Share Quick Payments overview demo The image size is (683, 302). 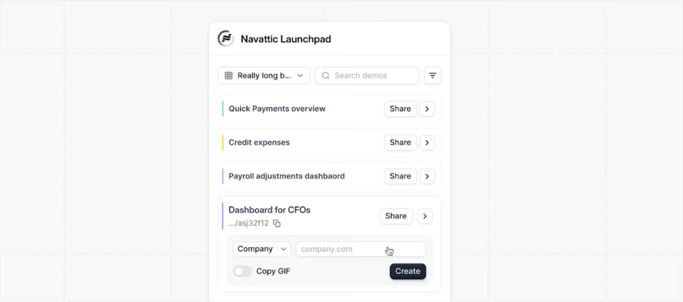400,109
